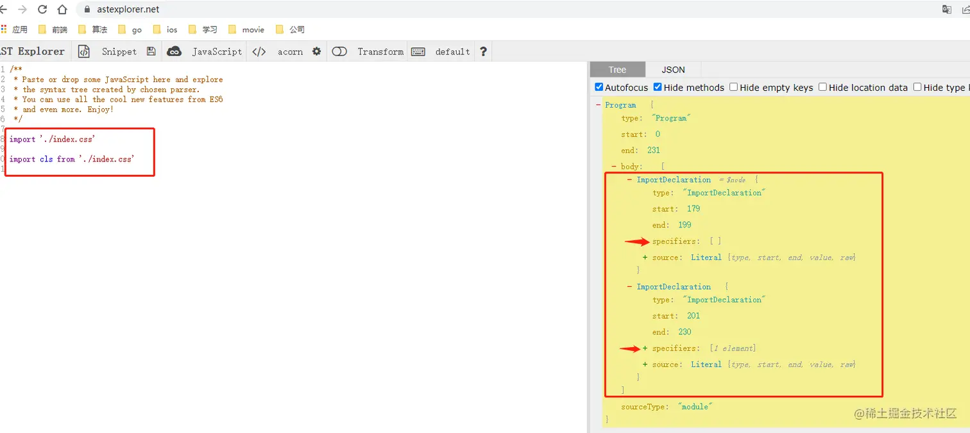Open acorn parser settings gear
This screenshot has width=970, height=433.
(x=316, y=51)
